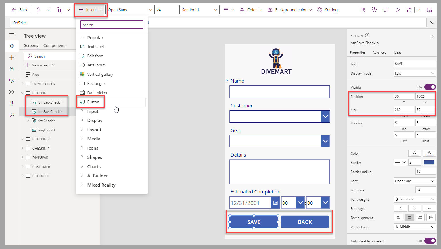Click the Back navigation button
This screenshot has width=441, height=249.
tap(19, 9)
